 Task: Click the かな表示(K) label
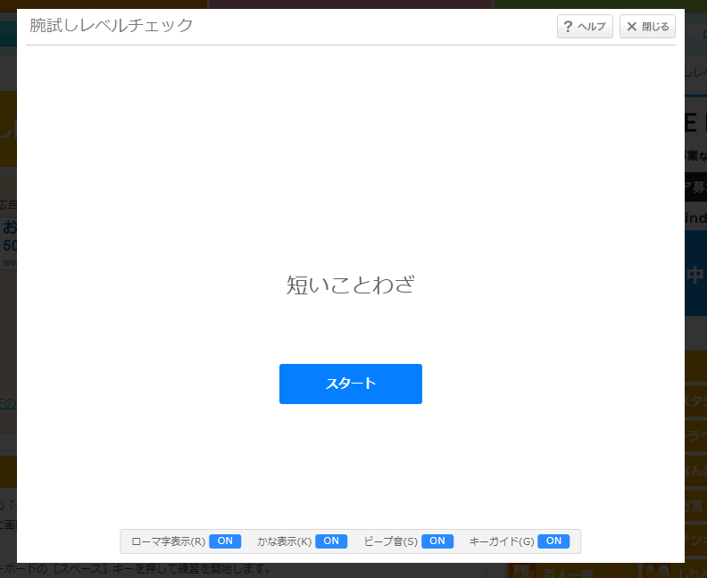coord(285,541)
